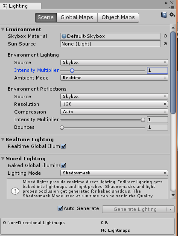This screenshot has height=236, width=178.
Task: Click the Environment Reflections heading
Action: point(37,89)
